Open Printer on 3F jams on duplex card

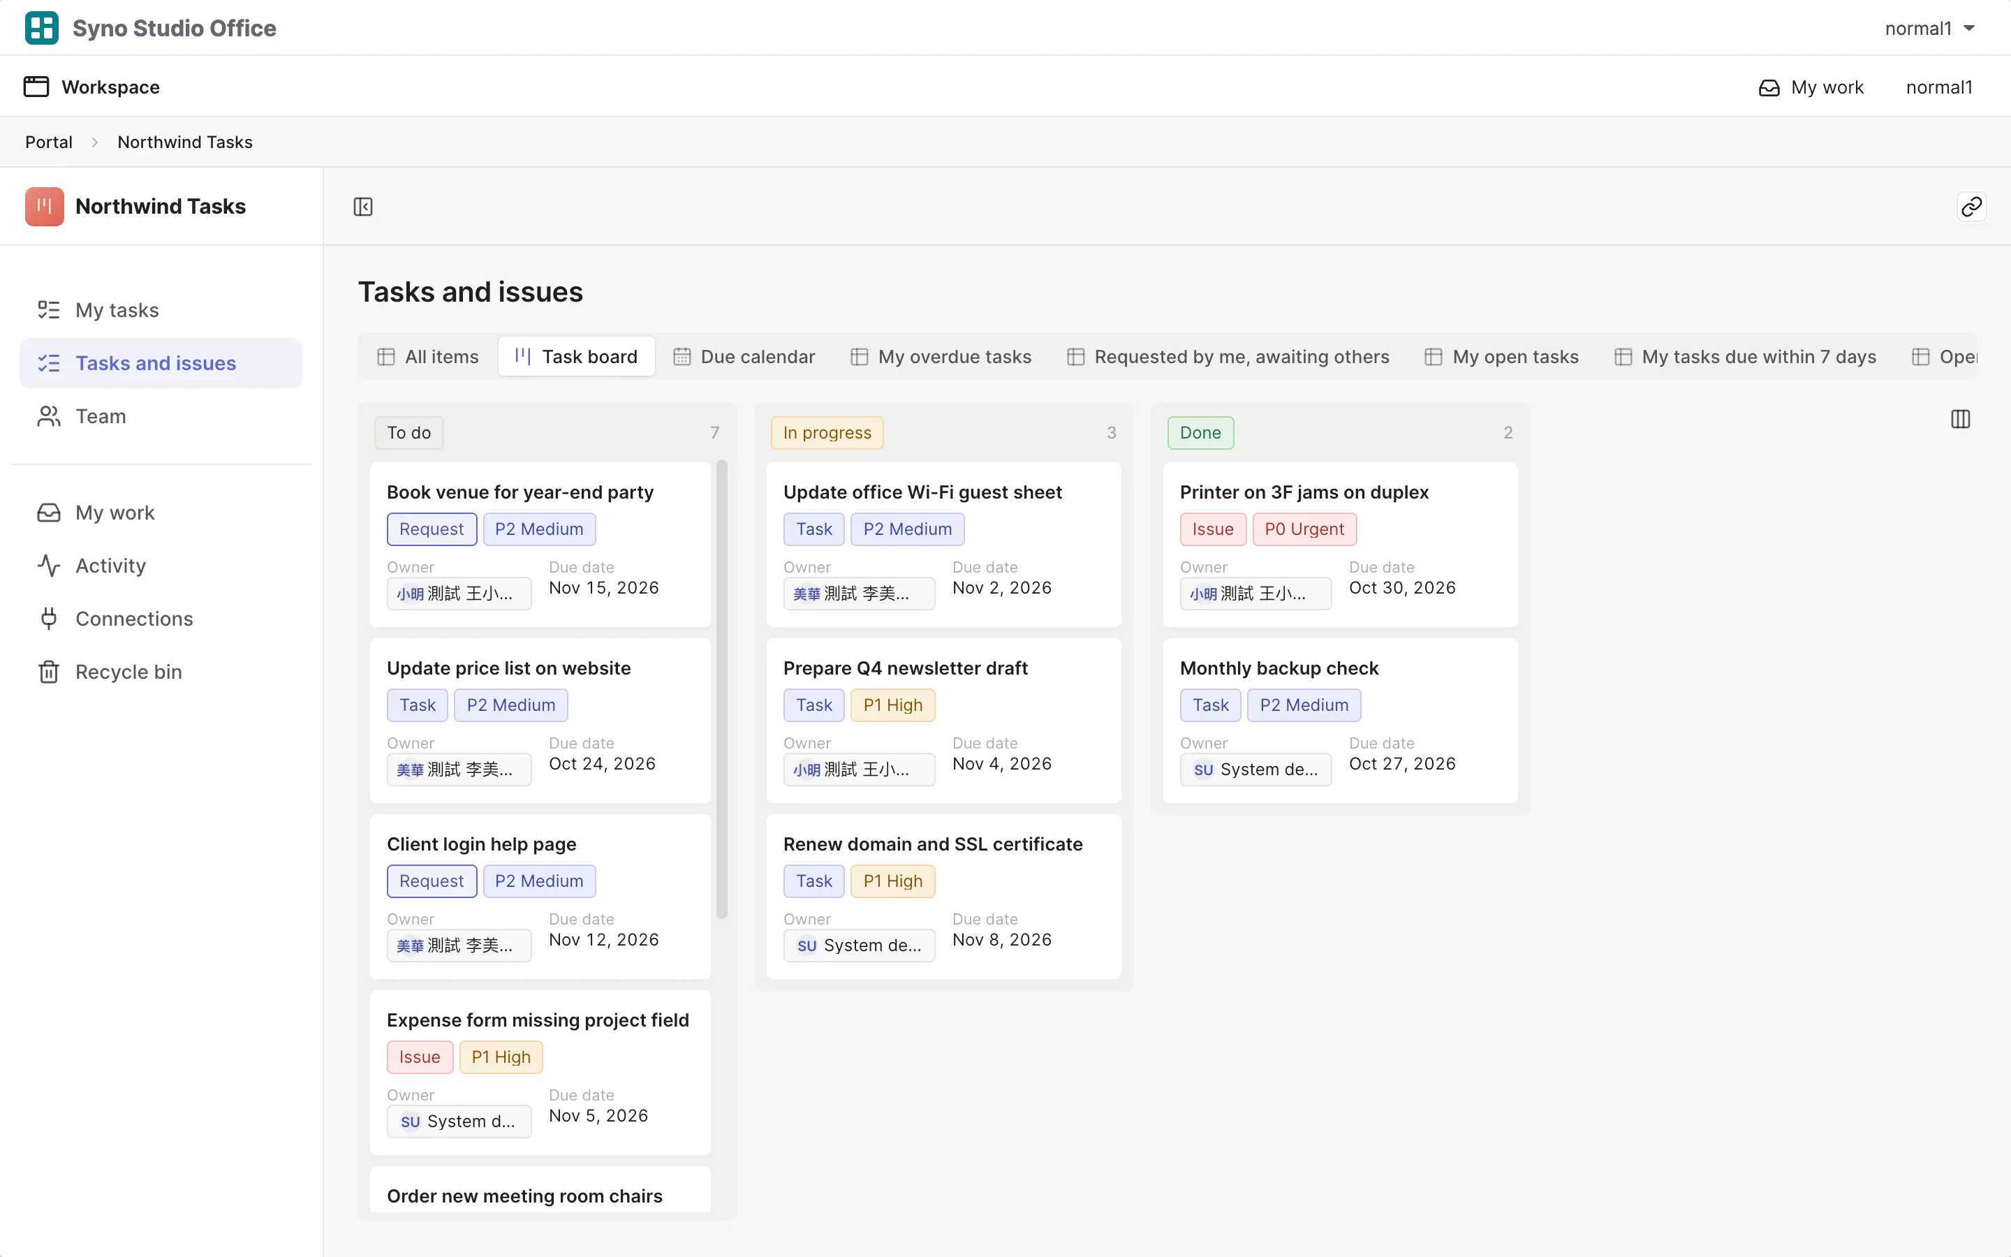1339,545
